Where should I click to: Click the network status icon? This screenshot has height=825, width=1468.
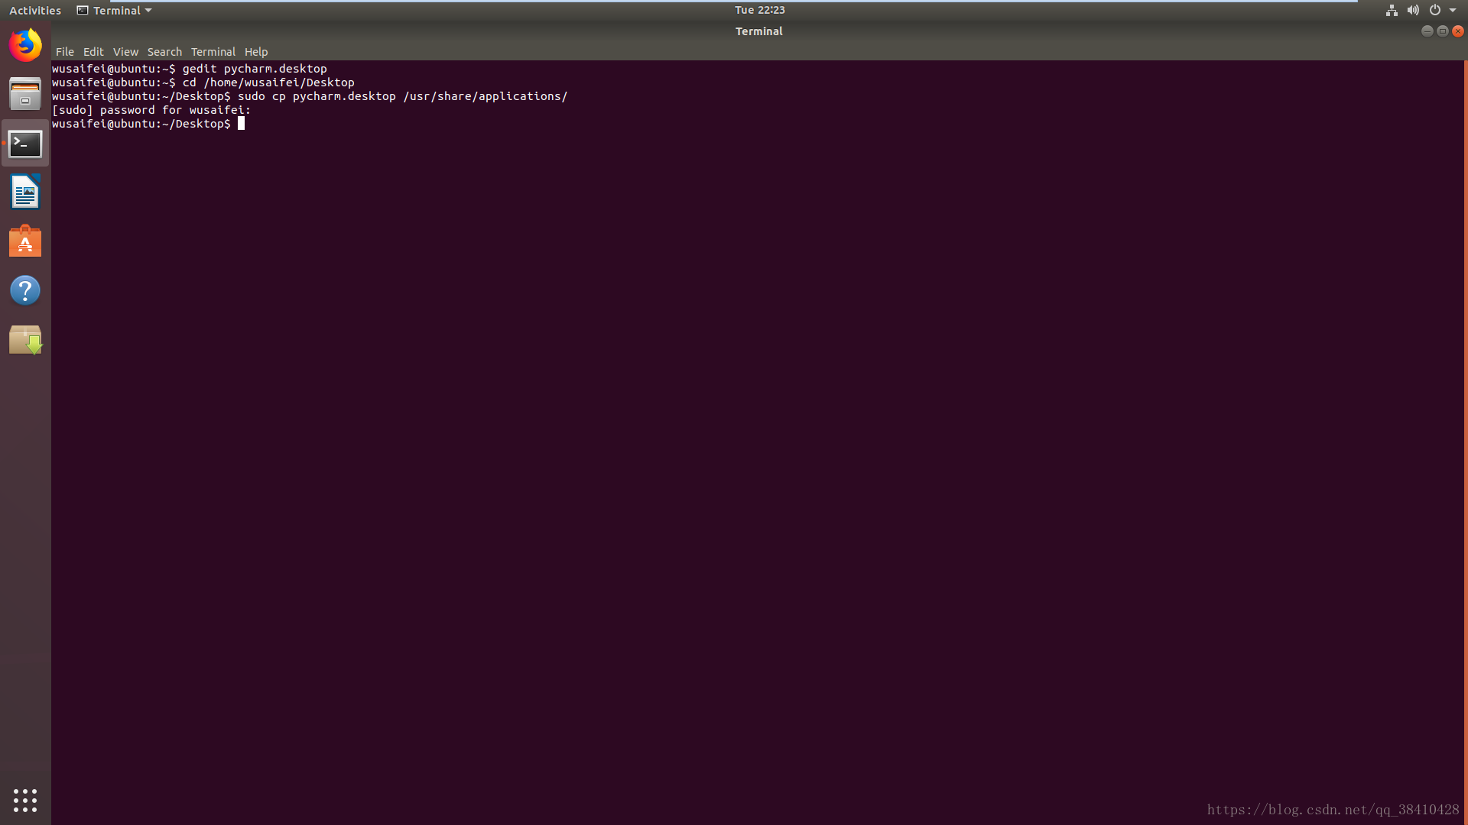(1392, 10)
